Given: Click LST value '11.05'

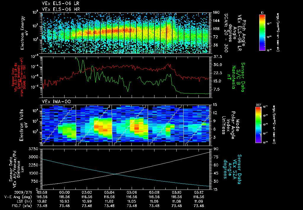Looking at the screenshot, I should click(x=132, y=201).
